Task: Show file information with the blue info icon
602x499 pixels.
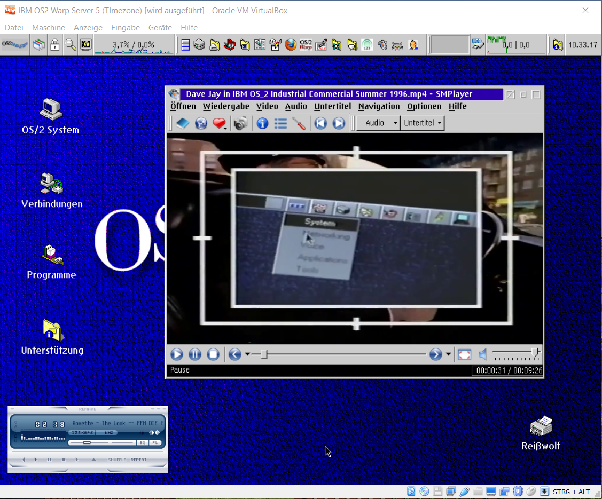Action: (x=263, y=123)
